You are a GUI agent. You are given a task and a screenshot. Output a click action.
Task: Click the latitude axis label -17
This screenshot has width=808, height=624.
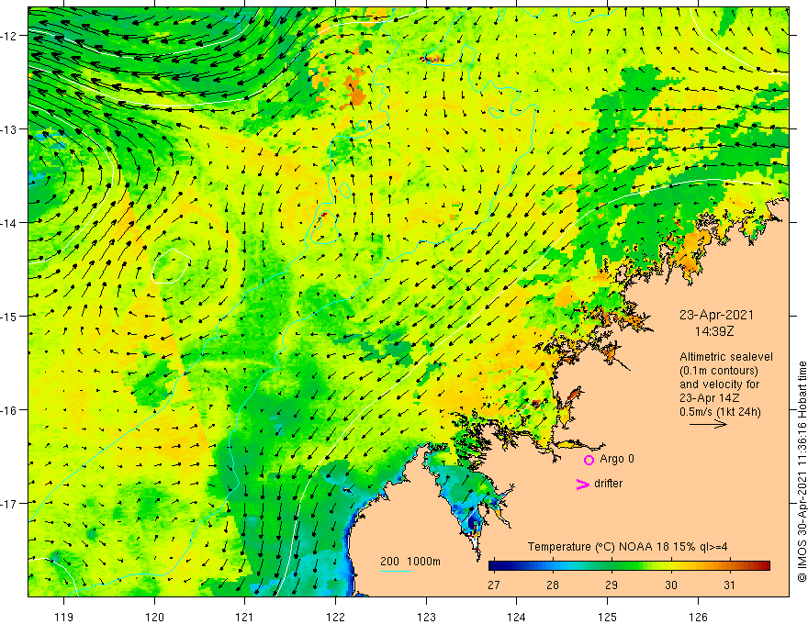10,504
